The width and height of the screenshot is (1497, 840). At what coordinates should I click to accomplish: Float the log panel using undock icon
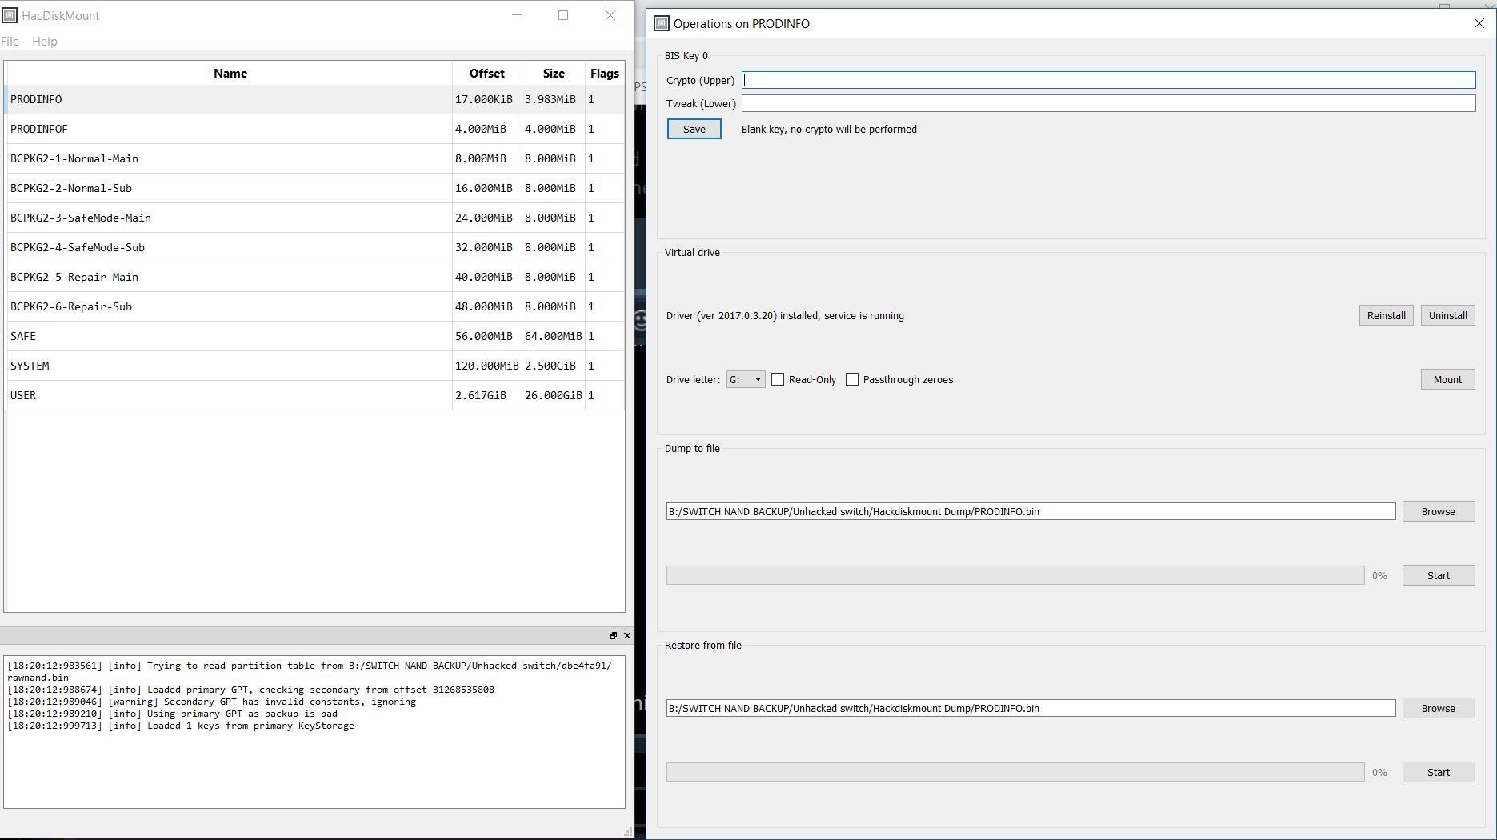[614, 635]
